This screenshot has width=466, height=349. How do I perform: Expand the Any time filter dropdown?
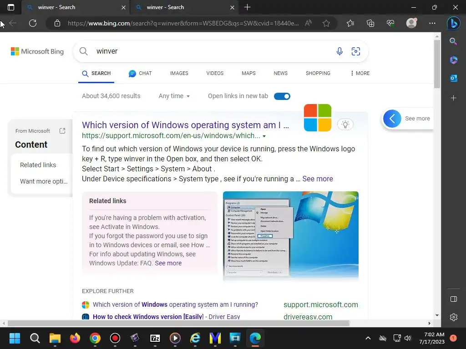[x=174, y=96]
